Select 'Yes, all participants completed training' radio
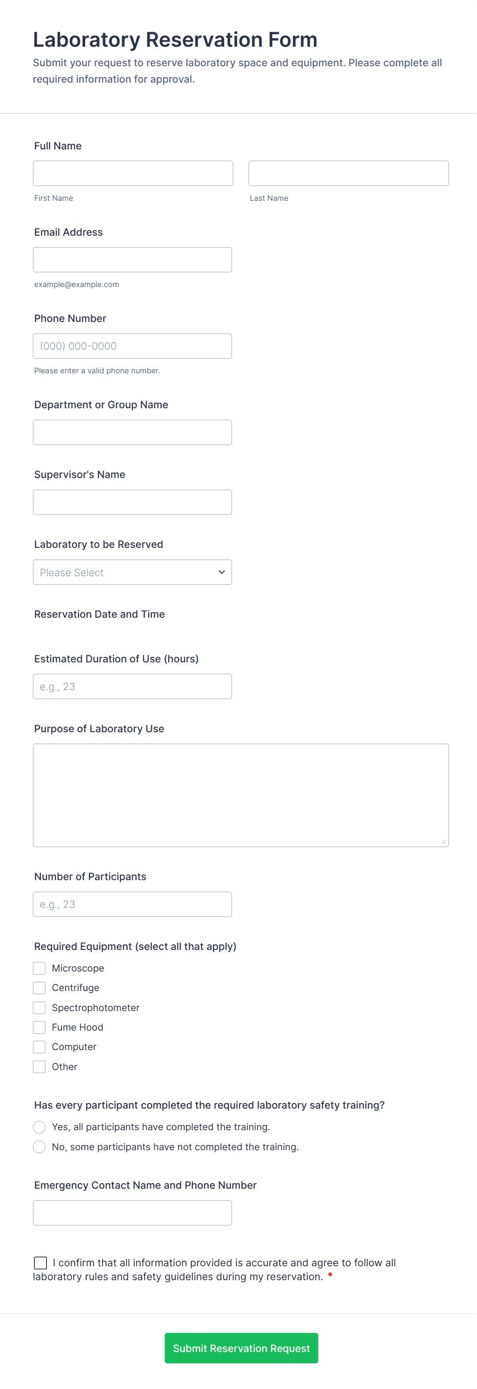This screenshot has height=1389, width=477. pyautogui.click(x=39, y=1127)
